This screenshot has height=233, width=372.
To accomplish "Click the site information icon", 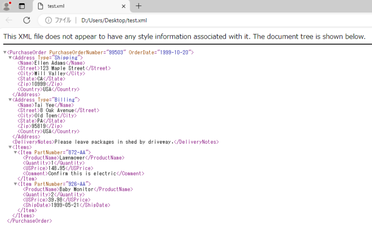I will click(48, 20).
